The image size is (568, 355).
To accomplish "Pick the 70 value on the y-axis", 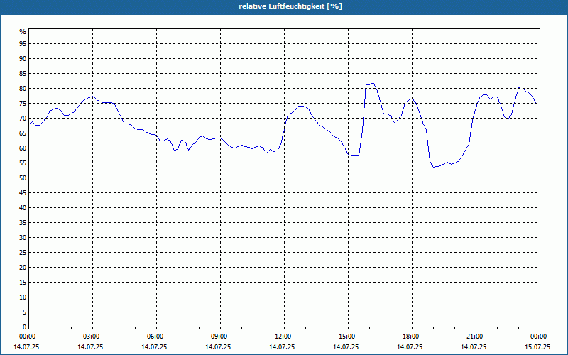I will tap(23, 119).
